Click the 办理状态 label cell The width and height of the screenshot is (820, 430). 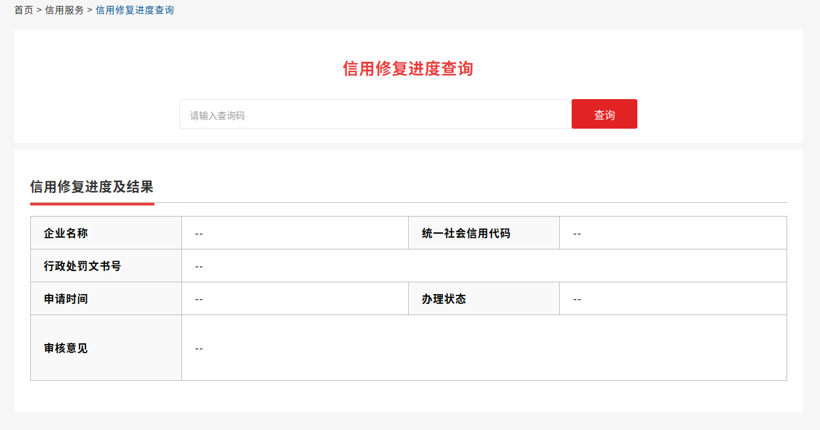pos(484,299)
